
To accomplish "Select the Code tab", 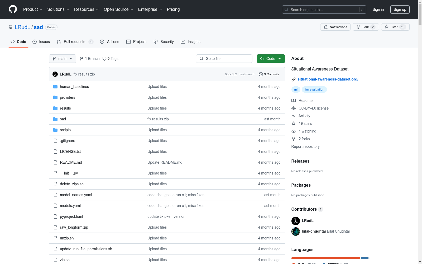I will click(18, 42).
